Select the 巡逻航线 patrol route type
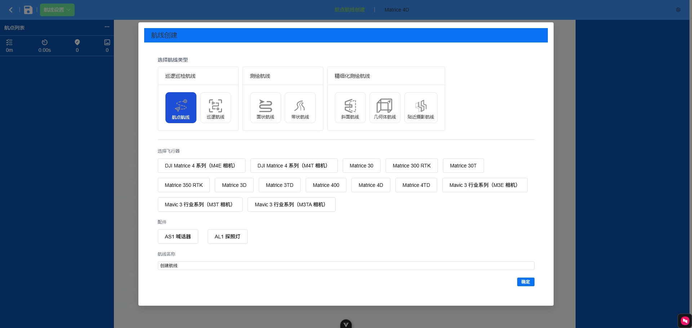Image resolution: width=692 pixels, height=328 pixels. [215, 108]
